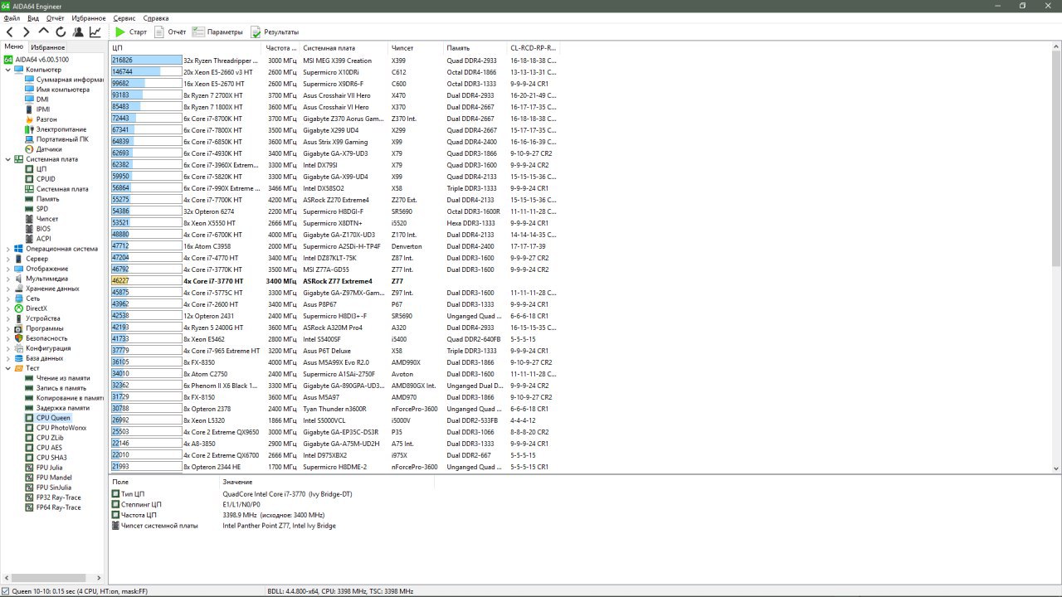Switch to the Избранное sidebar tab
Screen dimensions: 1062x597
[48, 47]
